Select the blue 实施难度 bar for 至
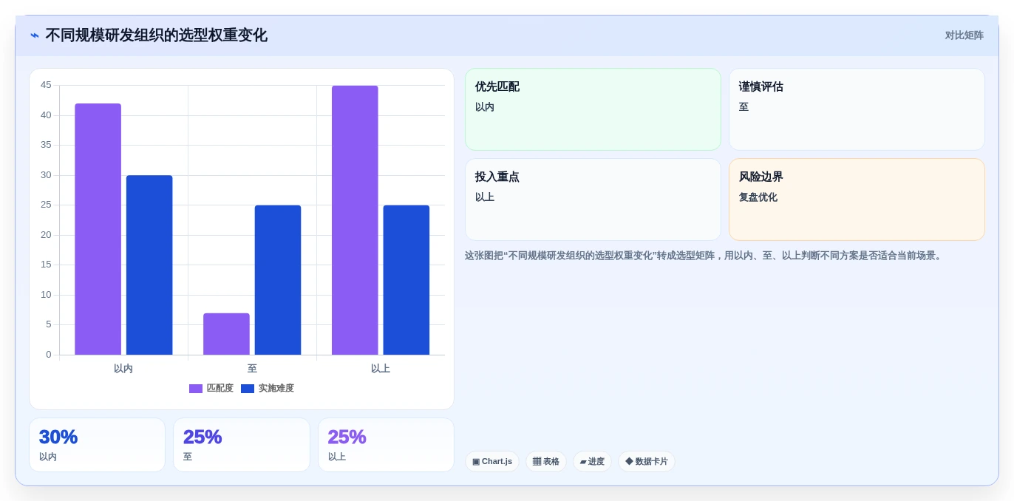The width and height of the screenshot is (1014, 501). click(278, 280)
